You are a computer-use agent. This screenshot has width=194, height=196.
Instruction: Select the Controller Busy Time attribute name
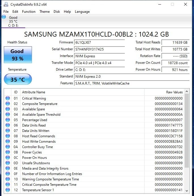(x=37, y=147)
